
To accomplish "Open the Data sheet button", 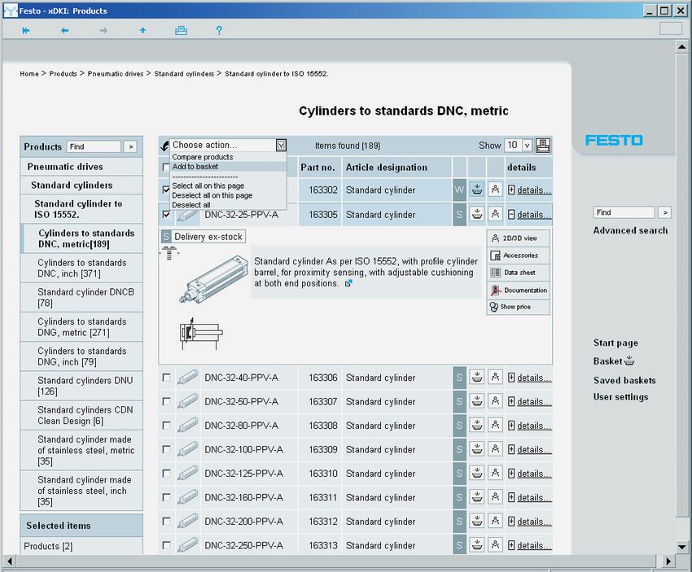I will click(519, 273).
